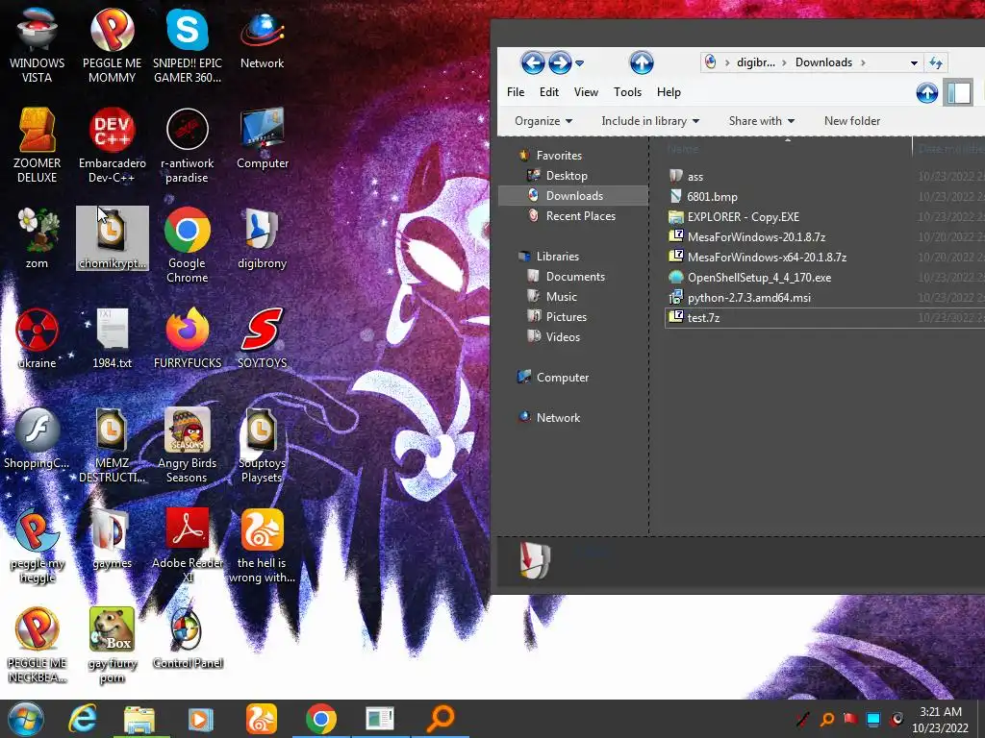Screen dimensions: 985x738
Task: Open the Share with dropdown
Action: [762, 120]
